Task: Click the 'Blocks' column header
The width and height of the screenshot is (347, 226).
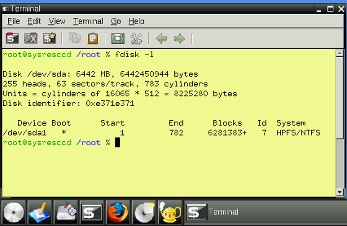Action: click(x=227, y=123)
